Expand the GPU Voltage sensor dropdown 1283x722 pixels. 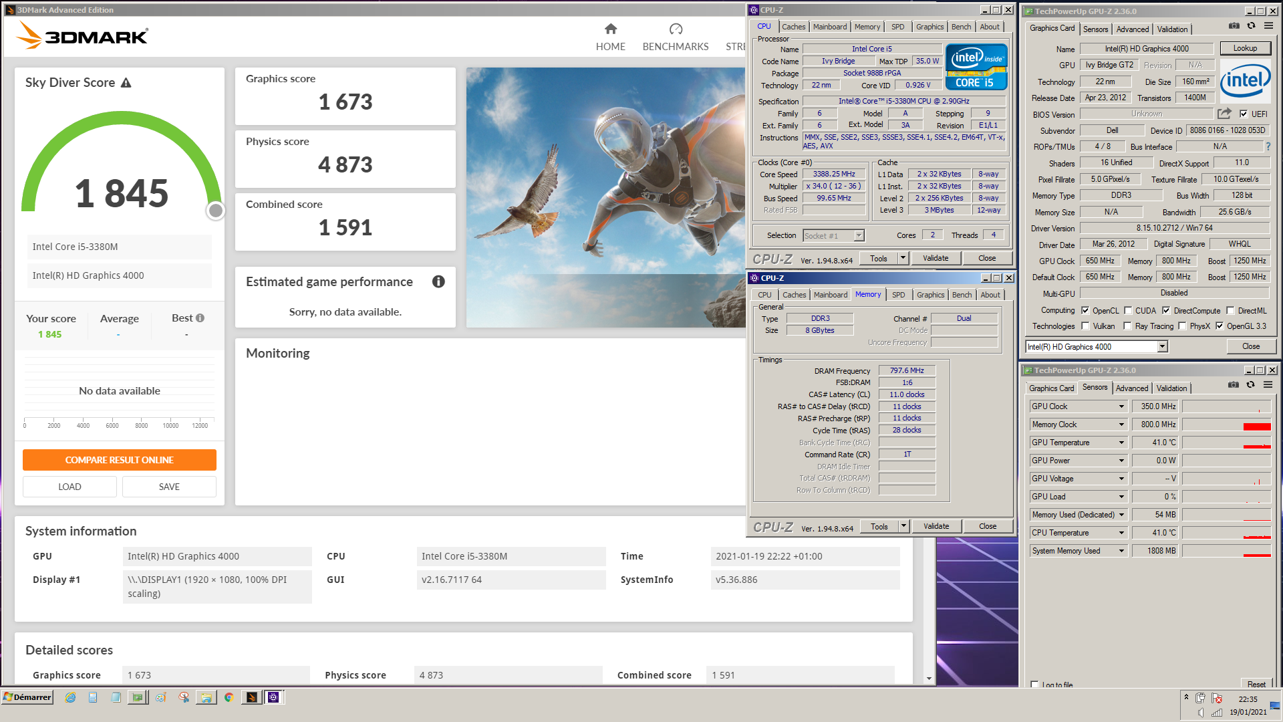click(1122, 479)
